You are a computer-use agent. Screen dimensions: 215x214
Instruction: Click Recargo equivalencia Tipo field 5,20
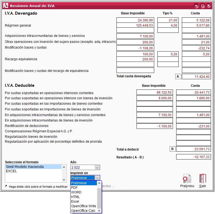point(168,54)
